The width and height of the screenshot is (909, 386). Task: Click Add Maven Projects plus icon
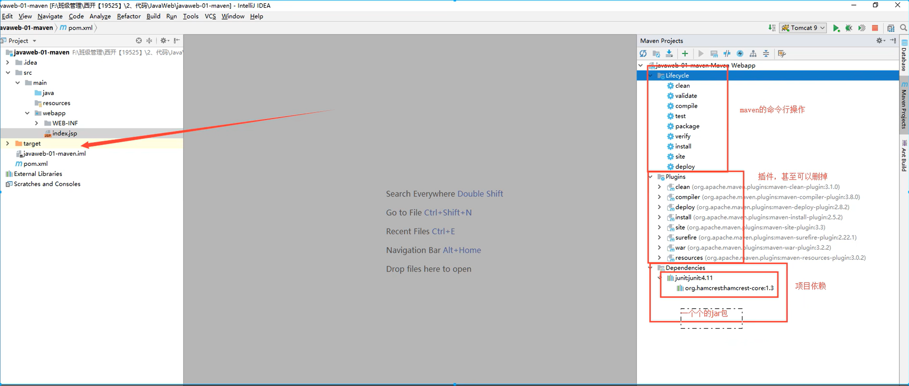coord(685,53)
